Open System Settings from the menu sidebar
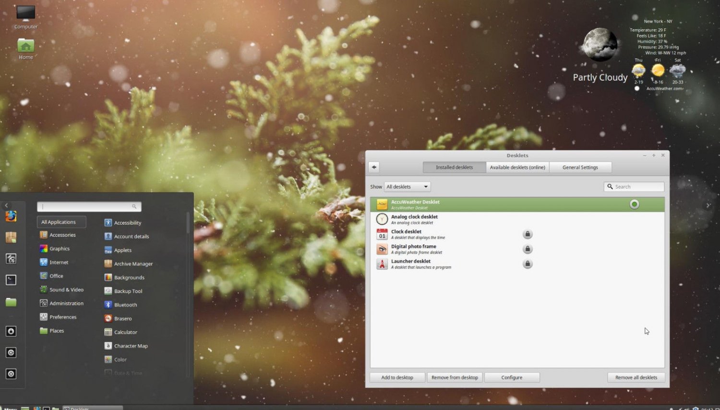Image resolution: width=720 pixels, height=410 pixels. (11, 258)
